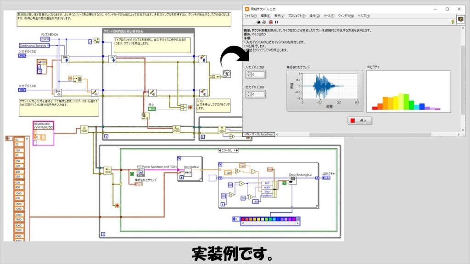
Task: Click the front panel horizontal scrollbar
Action: pos(367,134)
